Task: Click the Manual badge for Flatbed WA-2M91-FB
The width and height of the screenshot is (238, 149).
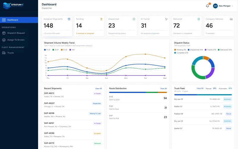Action: click(x=228, y=114)
